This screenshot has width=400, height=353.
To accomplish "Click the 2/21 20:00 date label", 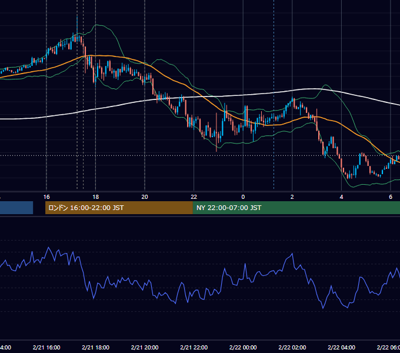I will click(x=145, y=347).
